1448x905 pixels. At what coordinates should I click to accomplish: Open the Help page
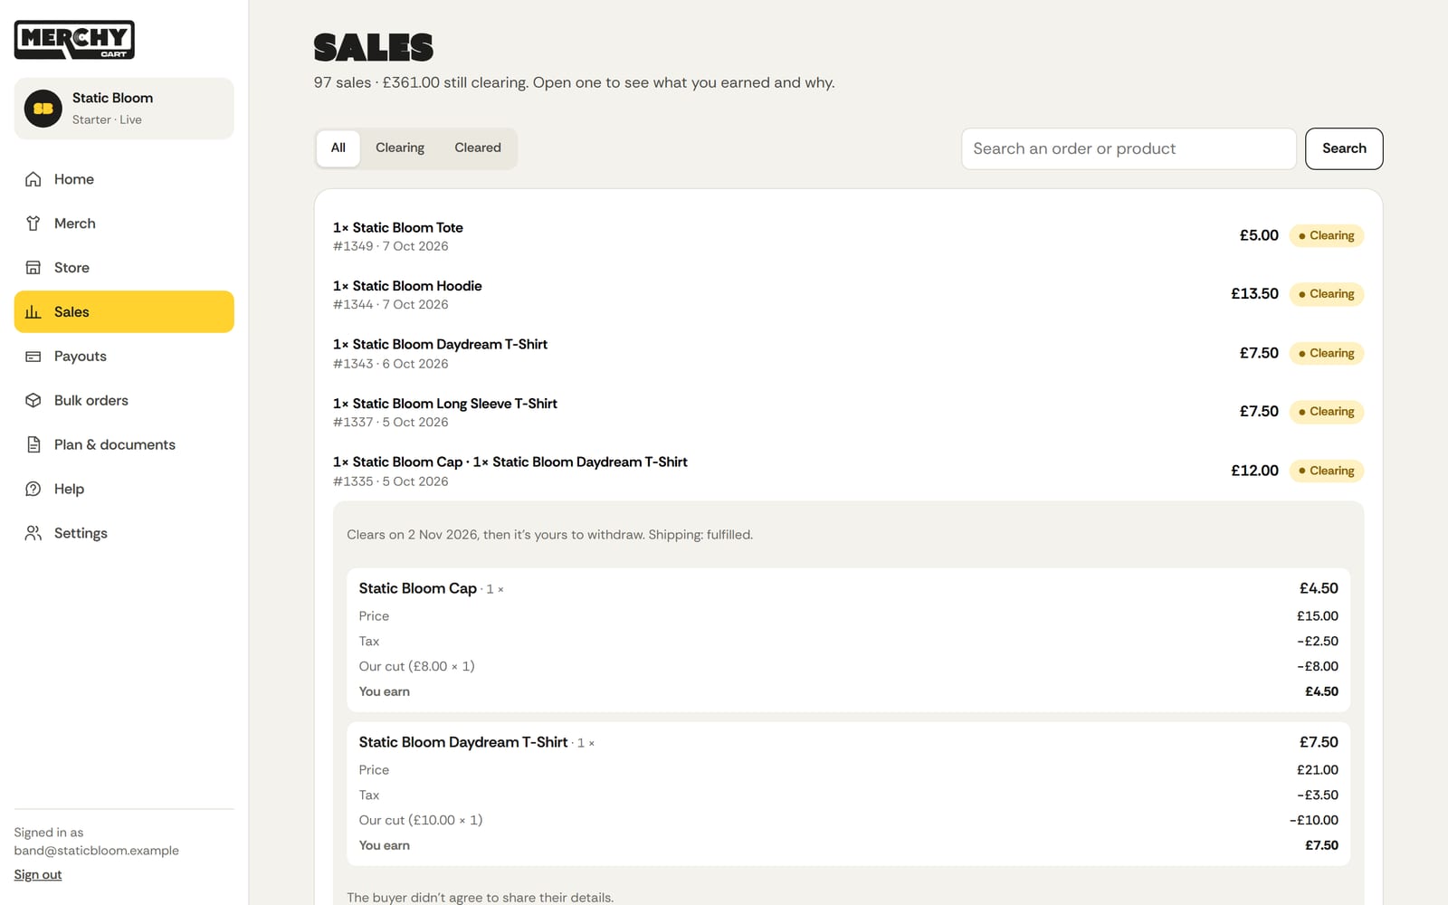(124, 489)
